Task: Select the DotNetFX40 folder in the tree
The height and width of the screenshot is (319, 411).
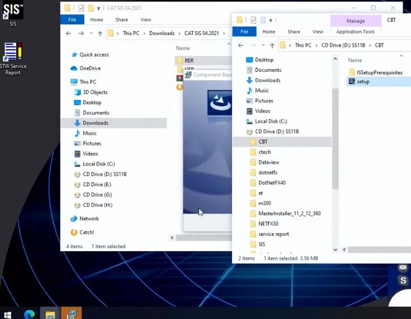Action: (x=272, y=183)
